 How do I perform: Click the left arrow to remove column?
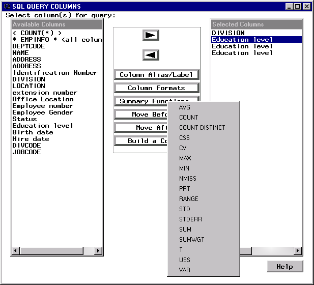151,55
